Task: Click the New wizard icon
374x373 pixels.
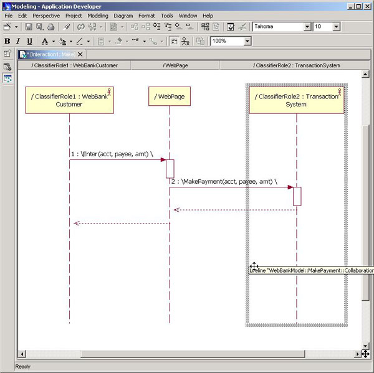Action: tap(7, 27)
